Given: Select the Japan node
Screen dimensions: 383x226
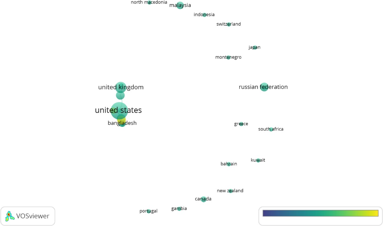Looking at the screenshot, I should (255, 48).
